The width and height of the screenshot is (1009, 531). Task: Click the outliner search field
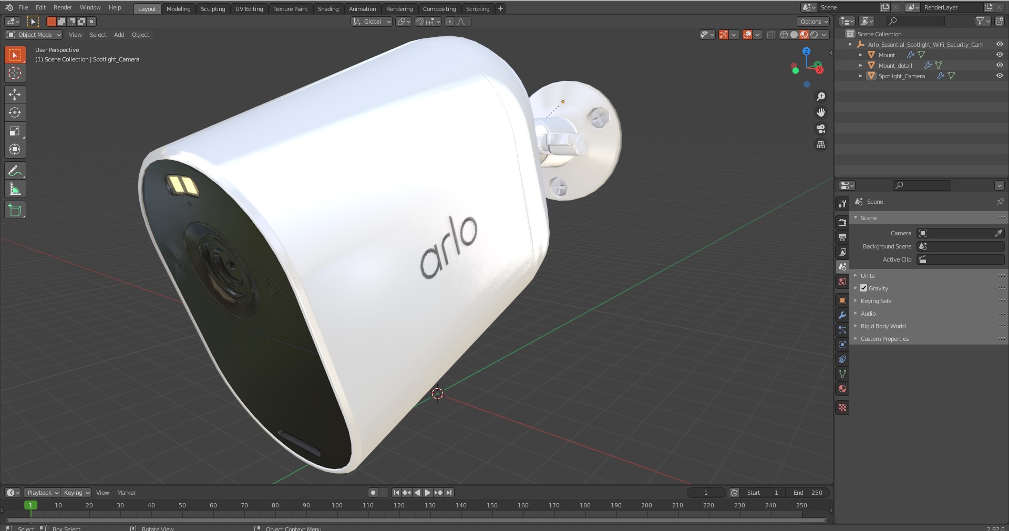coord(916,21)
